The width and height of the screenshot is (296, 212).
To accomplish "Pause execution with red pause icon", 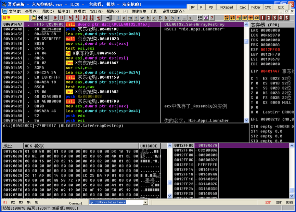I will pos(62,18).
